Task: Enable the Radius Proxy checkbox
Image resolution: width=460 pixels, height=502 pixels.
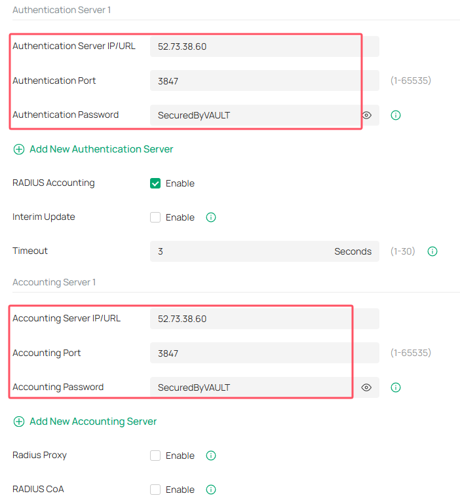Action: click(155, 456)
